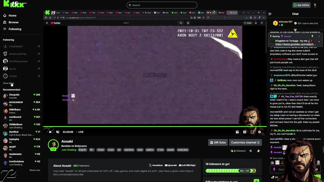Click YouTube search icon in stream
The height and width of the screenshot is (182, 324).
point(181,23)
